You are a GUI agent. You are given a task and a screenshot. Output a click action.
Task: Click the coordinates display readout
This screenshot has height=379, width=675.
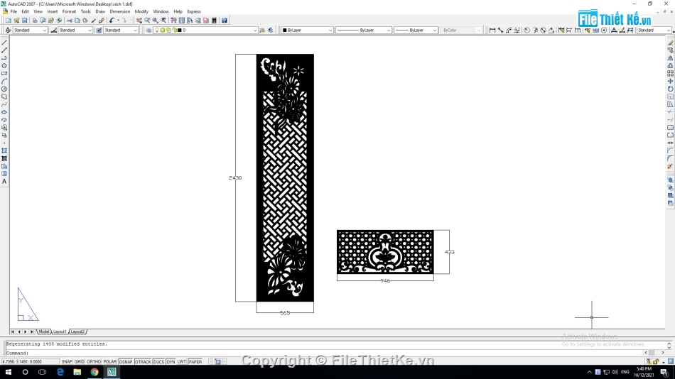click(29, 362)
